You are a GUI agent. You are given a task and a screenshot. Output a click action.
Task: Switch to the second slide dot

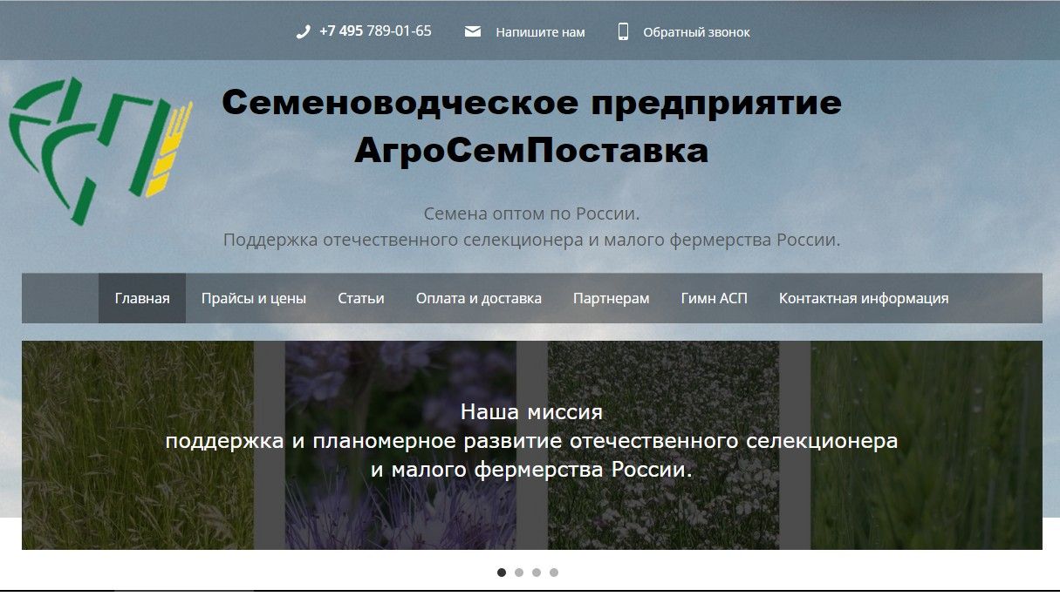(519, 573)
